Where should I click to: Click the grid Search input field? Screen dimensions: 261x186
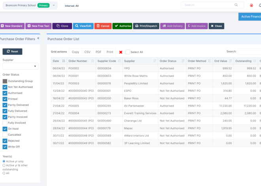(250, 51)
